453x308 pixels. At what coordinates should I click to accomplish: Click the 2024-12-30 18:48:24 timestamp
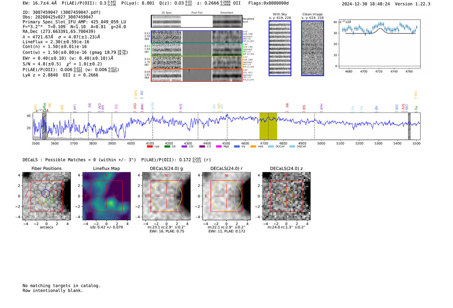(x=366, y=4)
